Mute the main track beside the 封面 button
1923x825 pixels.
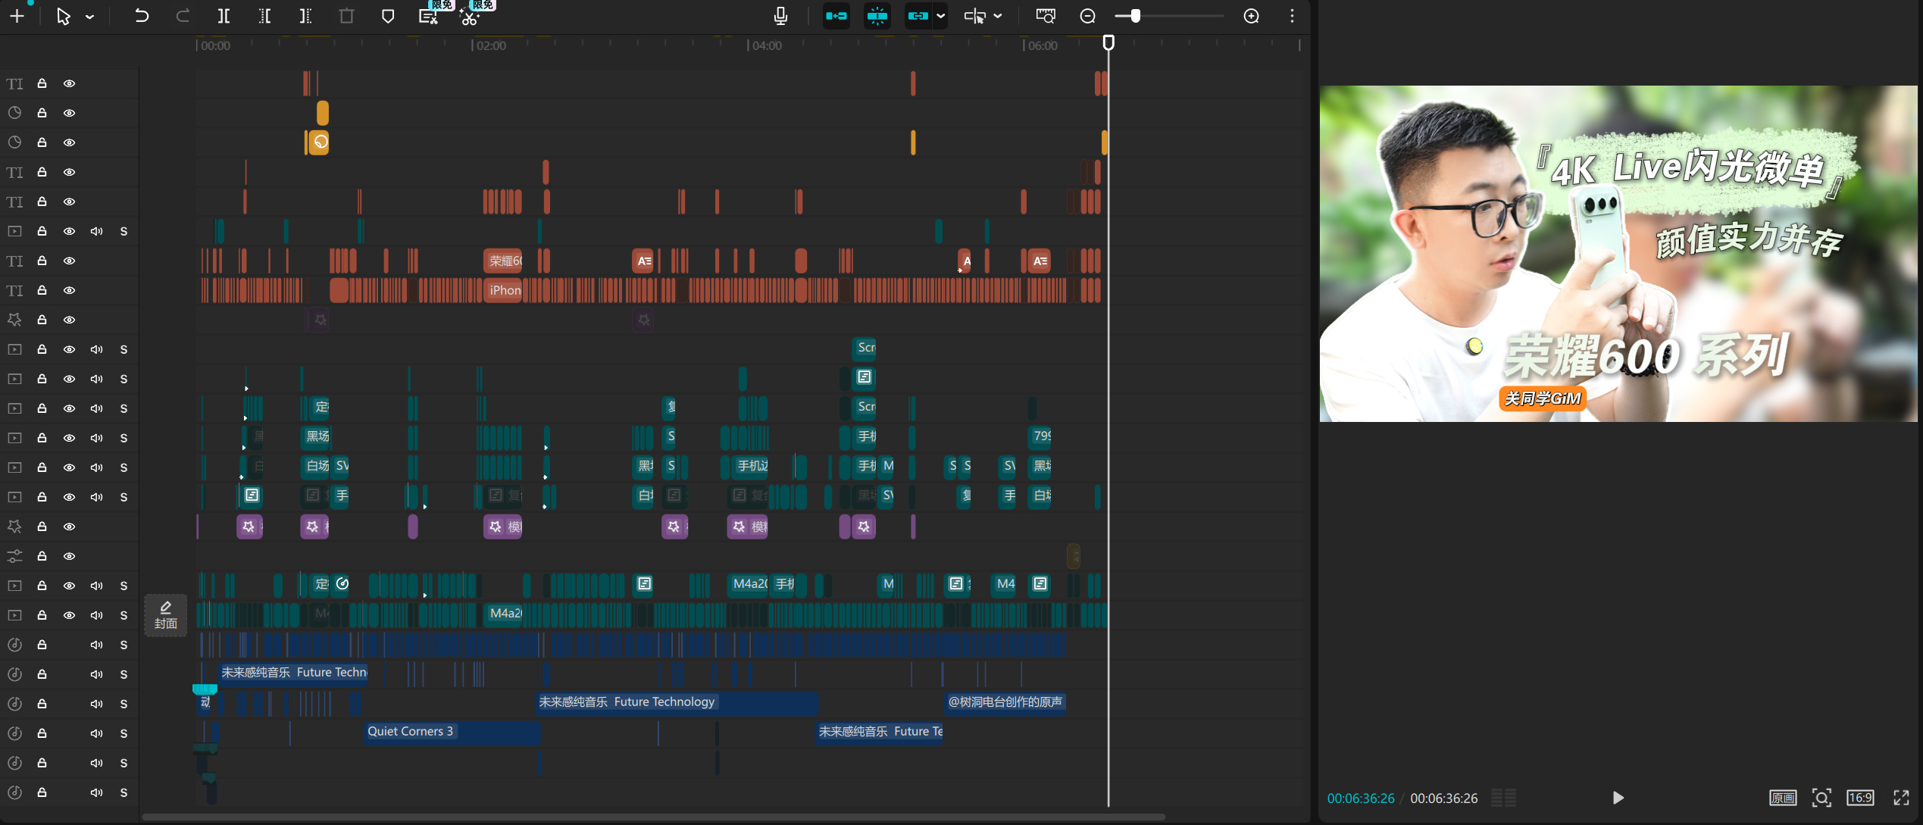pyautogui.click(x=96, y=615)
